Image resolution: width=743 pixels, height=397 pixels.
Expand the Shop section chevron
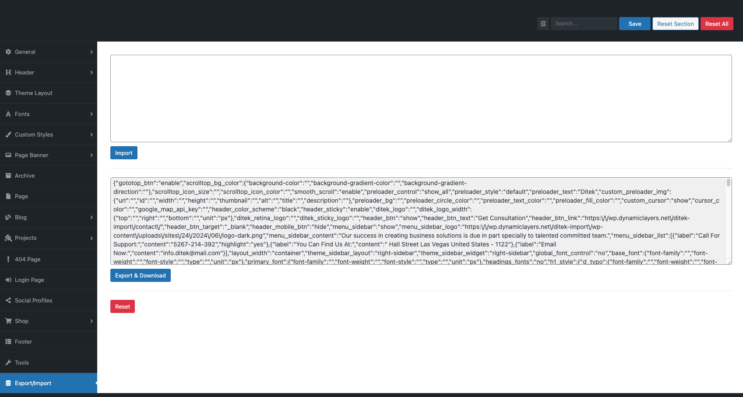click(x=92, y=321)
